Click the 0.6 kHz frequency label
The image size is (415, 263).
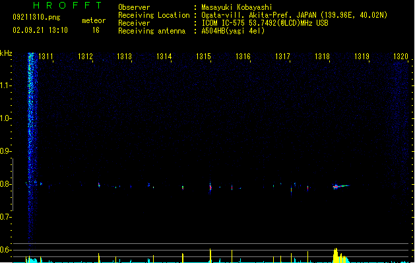click(x=5, y=250)
